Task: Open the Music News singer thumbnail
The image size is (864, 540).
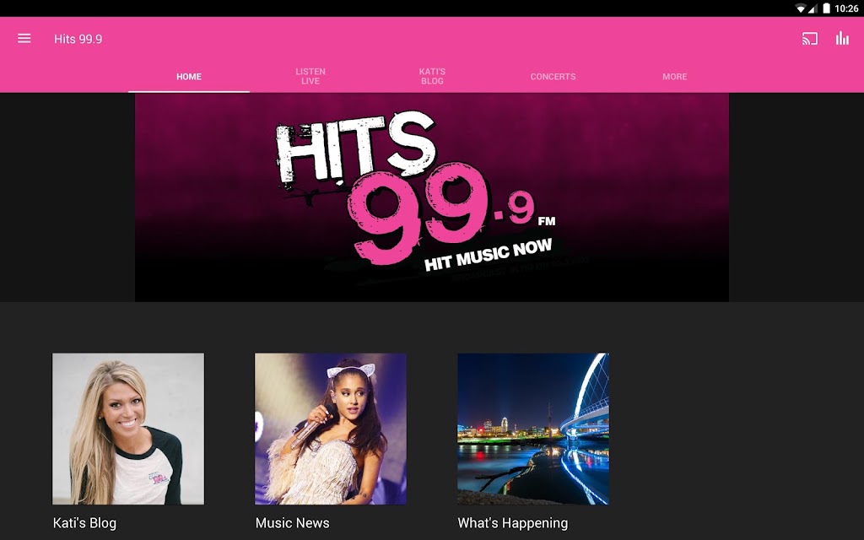Action: 331,429
